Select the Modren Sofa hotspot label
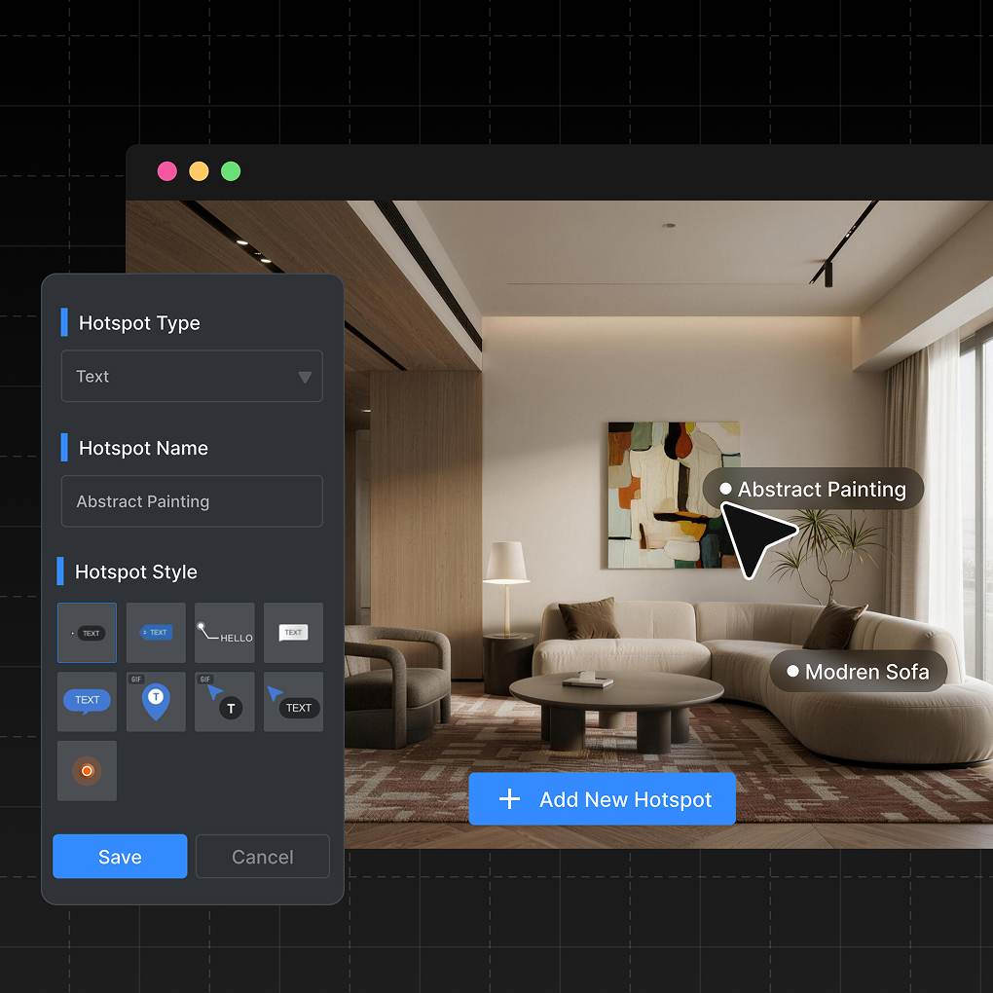 point(858,672)
